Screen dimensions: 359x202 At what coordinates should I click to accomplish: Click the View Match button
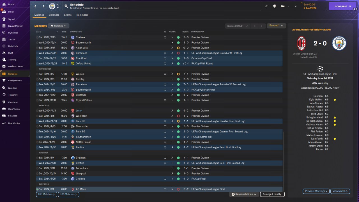pos(340,191)
